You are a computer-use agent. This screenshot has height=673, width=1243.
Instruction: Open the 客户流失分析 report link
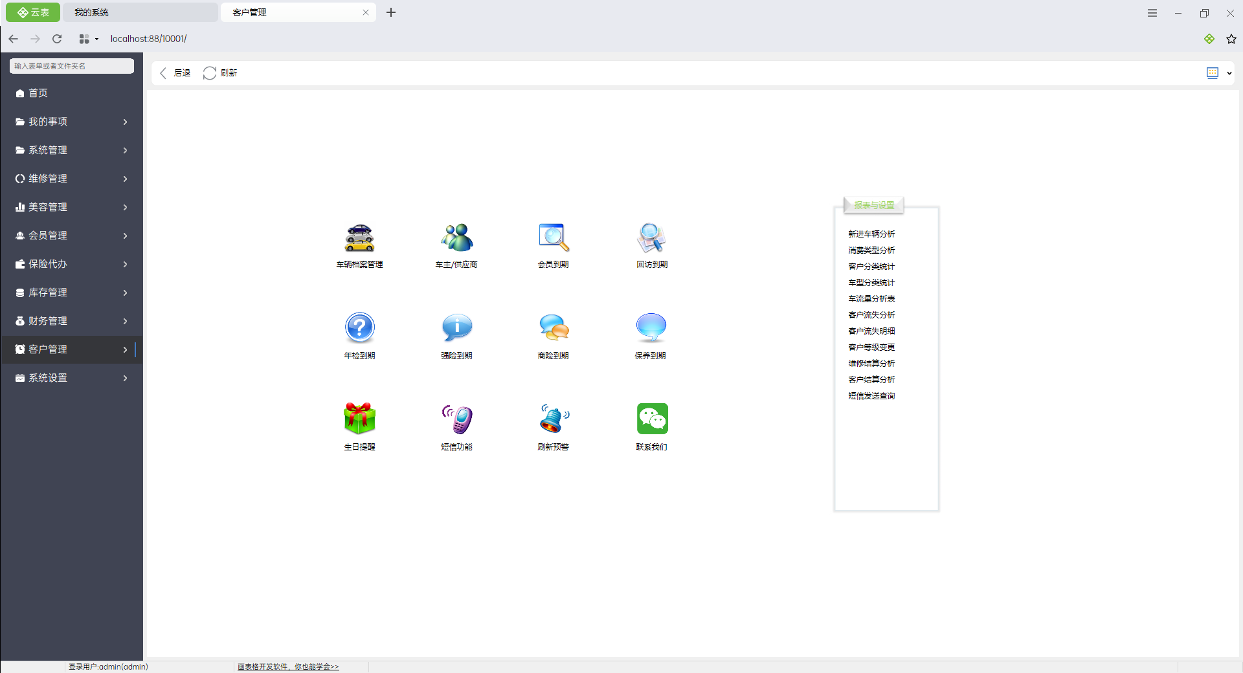[x=871, y=315]
